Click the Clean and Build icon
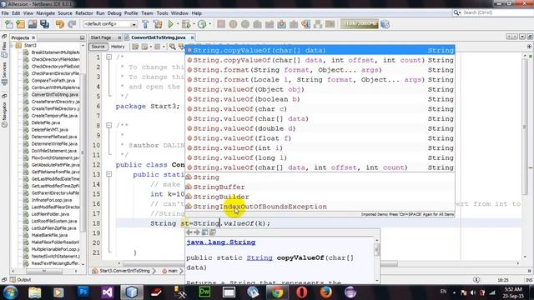The height and width of the screenshot is (300, 534). [x=158, y=24]
